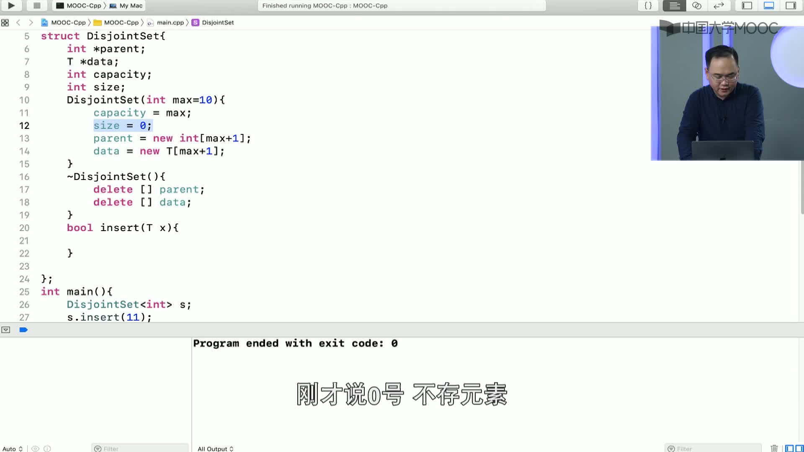Click the editor vertical scrollbar
Viewport: 804px width, 452px height.
coord(801,187)
